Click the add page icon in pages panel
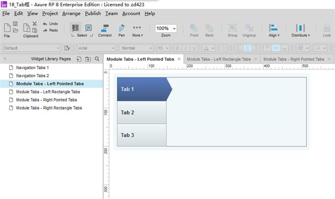The width and height of the screenshot is (335, 199). (79, 59)
